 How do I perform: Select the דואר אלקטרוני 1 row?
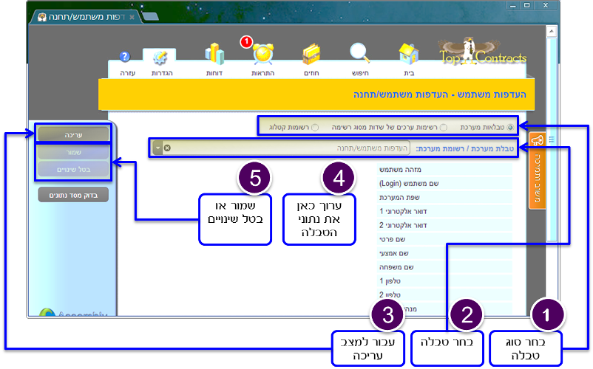pyautogui.click(x=445, y=211)
